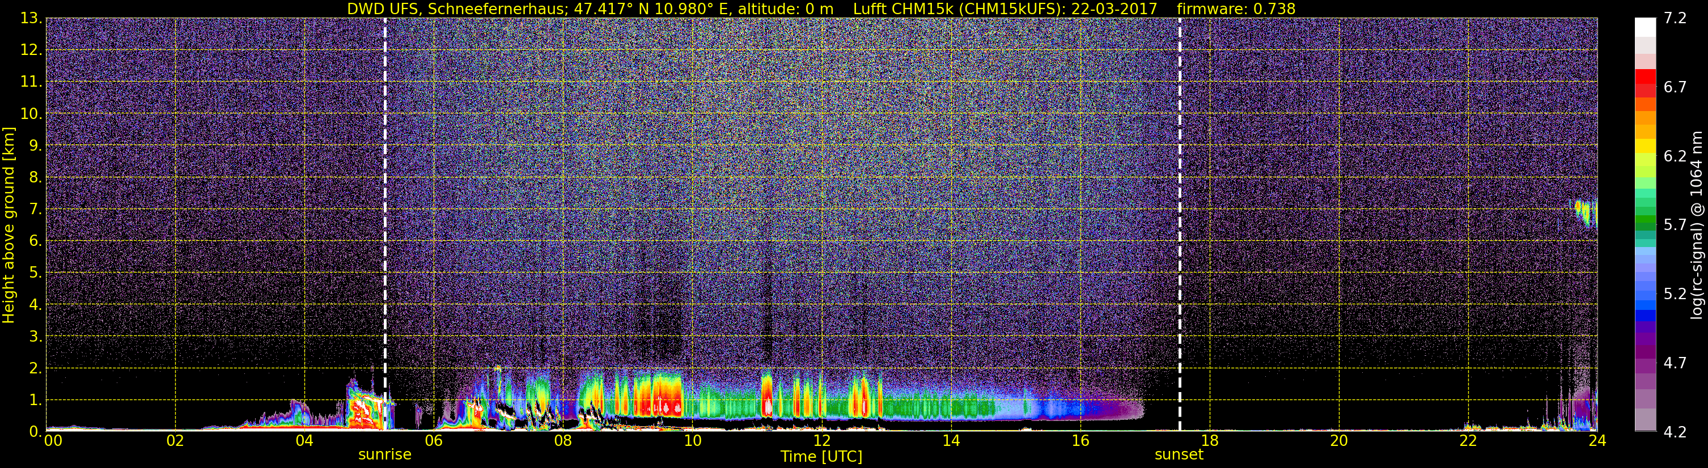Click the '1.' height tick label
The height and width of the screenshot is (468, 1708).
[35, 399]
